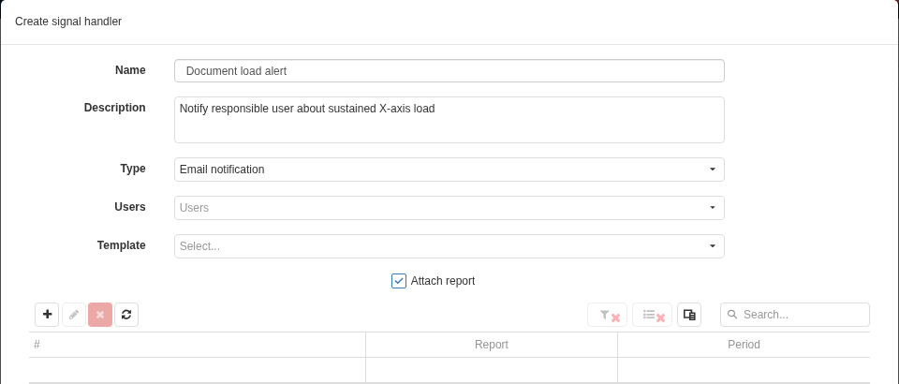The height and width of the screenshot is (384, 899).
Task: Click the list with red X icon
Action: coord(653,315)
